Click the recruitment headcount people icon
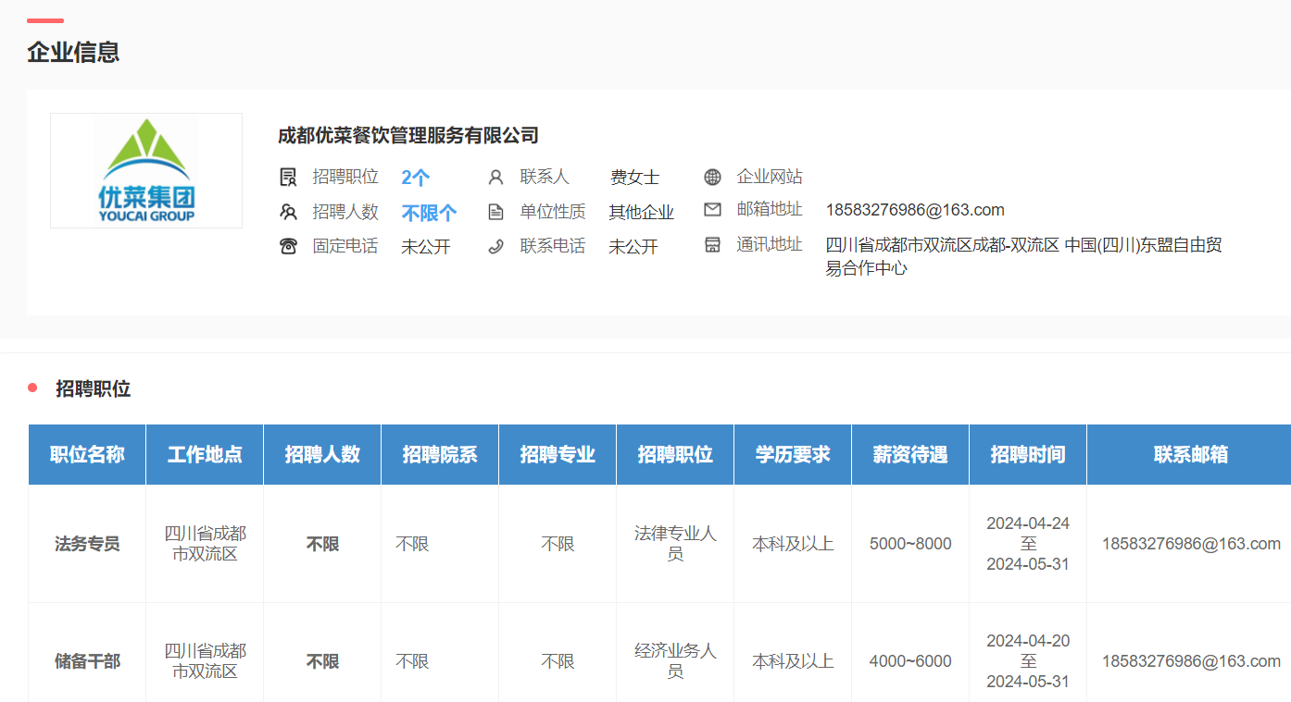The image size is (1291, 702). [x=288, y=212]
